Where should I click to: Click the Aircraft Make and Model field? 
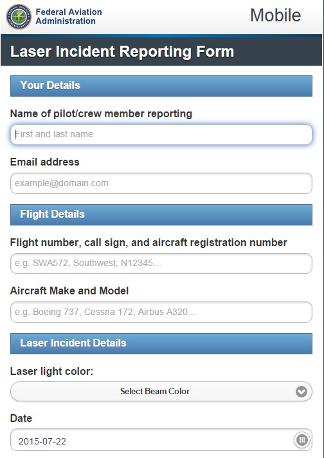point(161,312)
